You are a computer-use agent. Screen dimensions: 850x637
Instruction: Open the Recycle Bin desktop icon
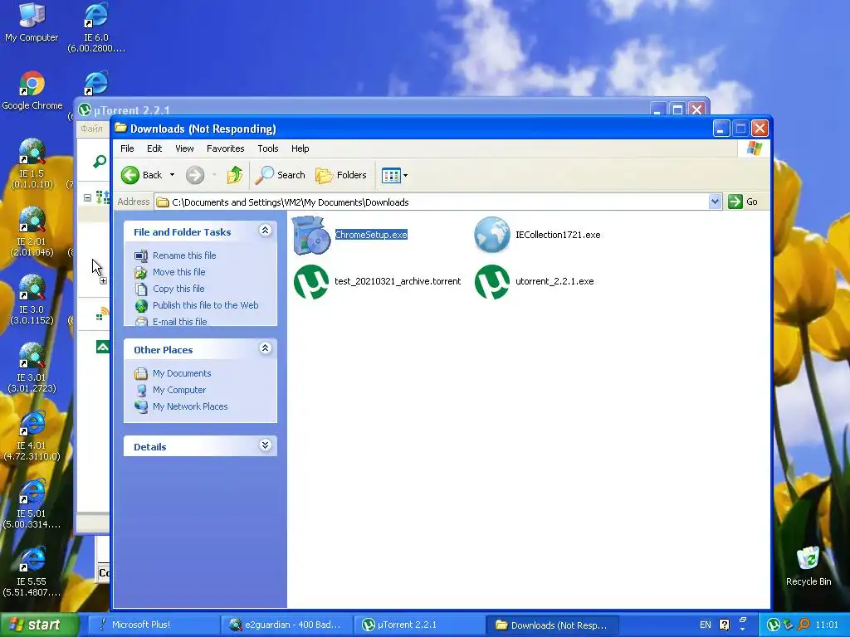click(x=808, y=566)
